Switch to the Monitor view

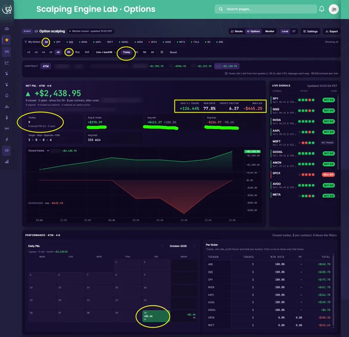tap(269, 31)
